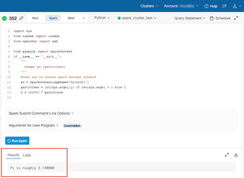The width and height of the screenshot is (244, 178).
Task: Click code line 'import sys'
Action: (x=23, y=31)
